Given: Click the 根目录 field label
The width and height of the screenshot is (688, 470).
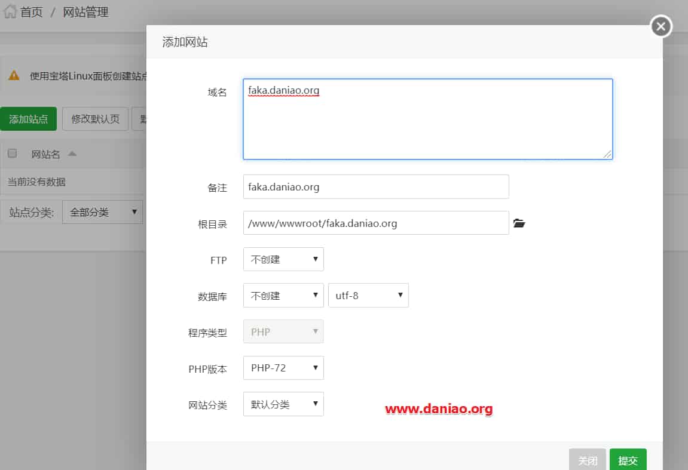Looking at the screenshot, I should pos(212,225).
